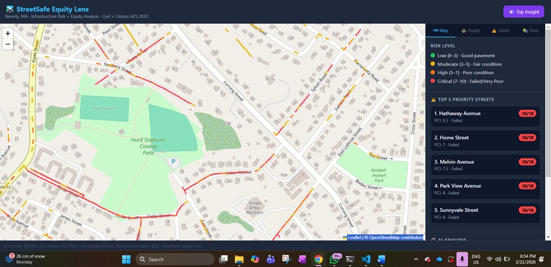
Task: Click the Top Insight button
Action: (523, 12)
